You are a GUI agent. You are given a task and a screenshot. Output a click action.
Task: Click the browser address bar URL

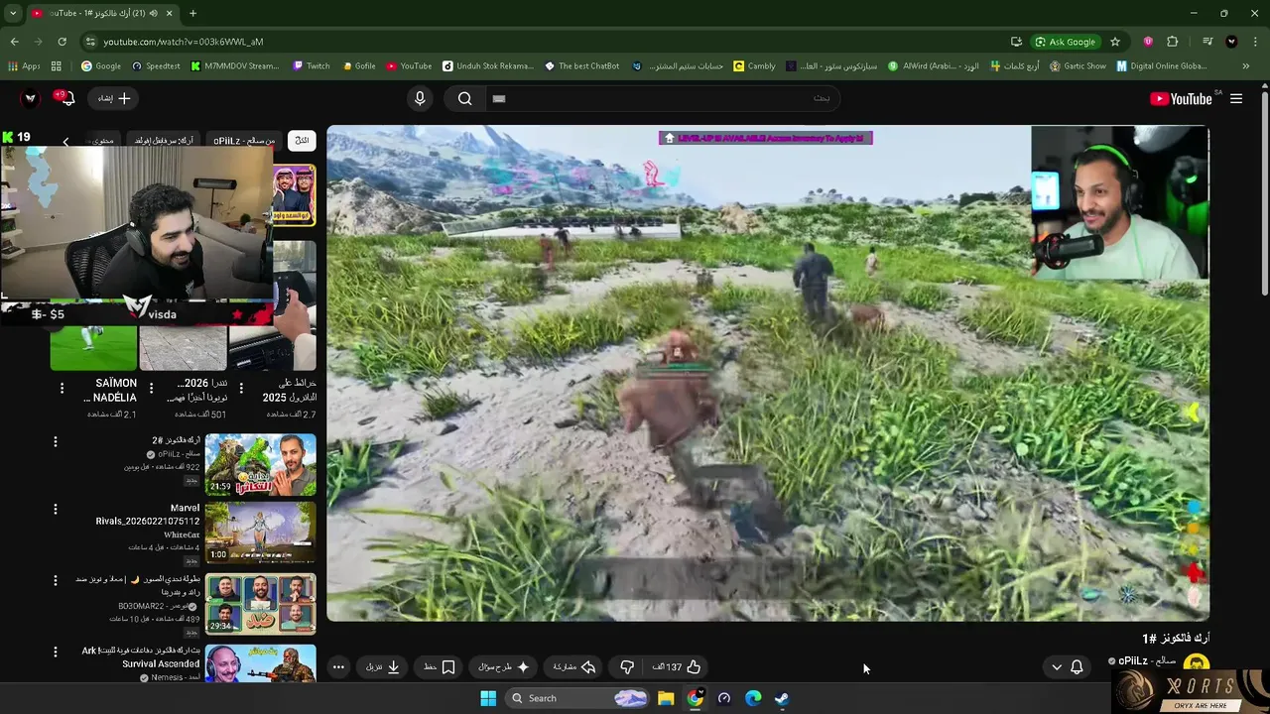click(x=184, y=42)
